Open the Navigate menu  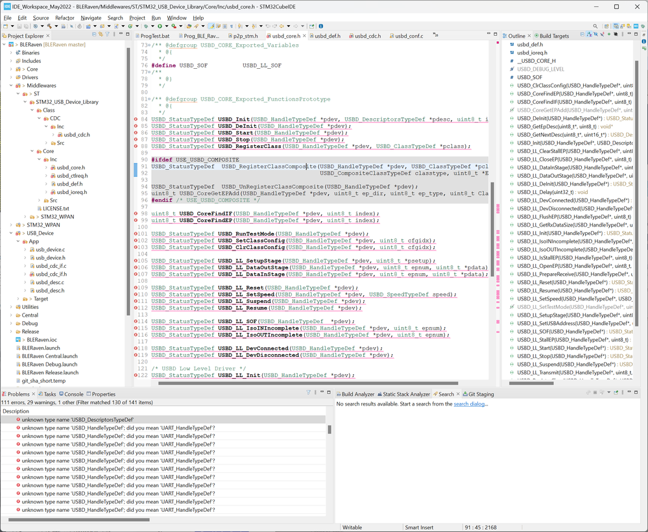pyautogui.click(x=91, y=18)
